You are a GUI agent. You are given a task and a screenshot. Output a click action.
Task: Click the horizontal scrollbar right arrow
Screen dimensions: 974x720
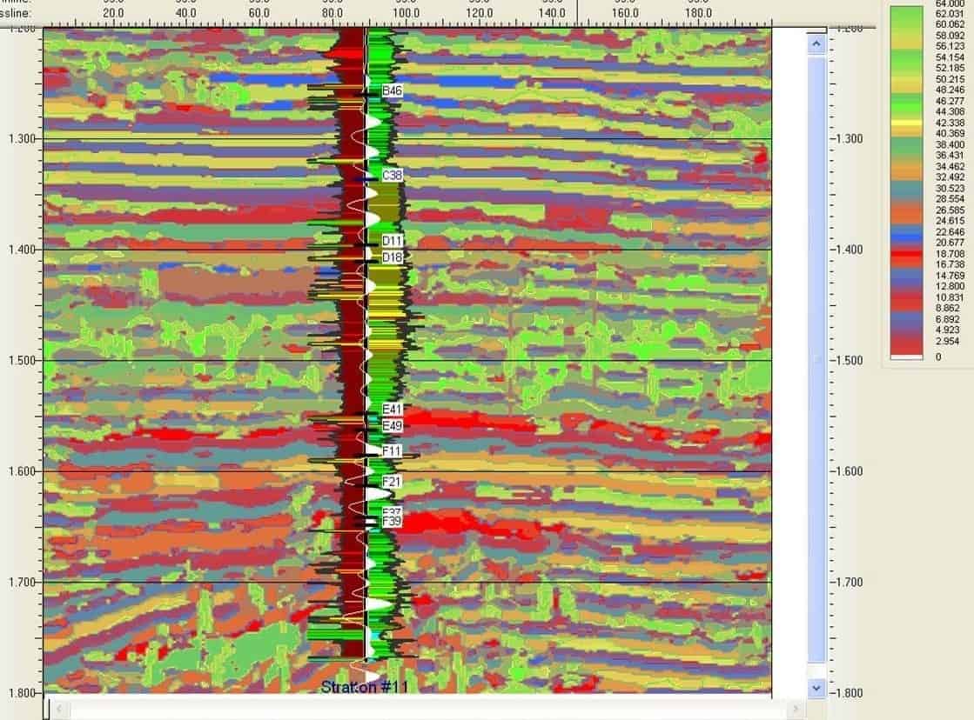click(x=796, y=708)
